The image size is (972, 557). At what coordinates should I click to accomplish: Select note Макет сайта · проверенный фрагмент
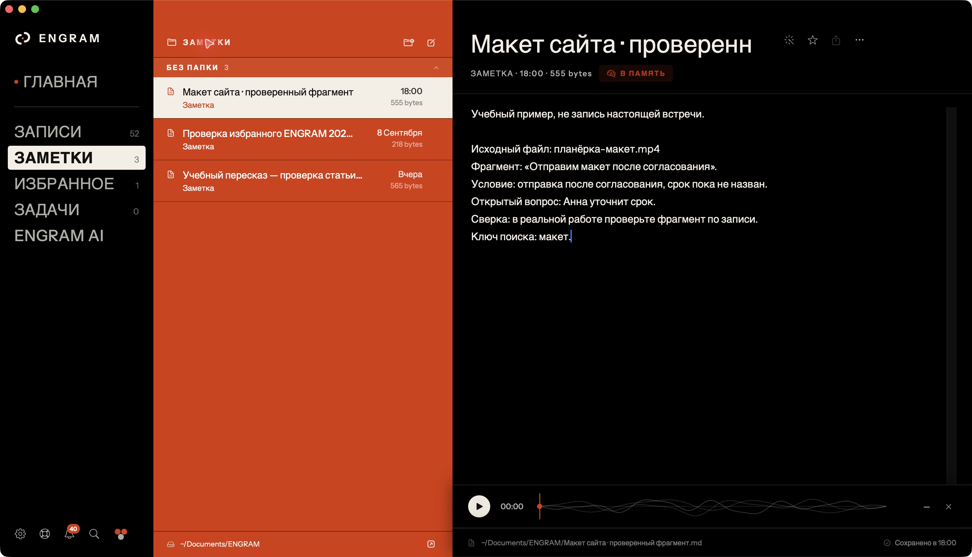[x=303, y=98]
